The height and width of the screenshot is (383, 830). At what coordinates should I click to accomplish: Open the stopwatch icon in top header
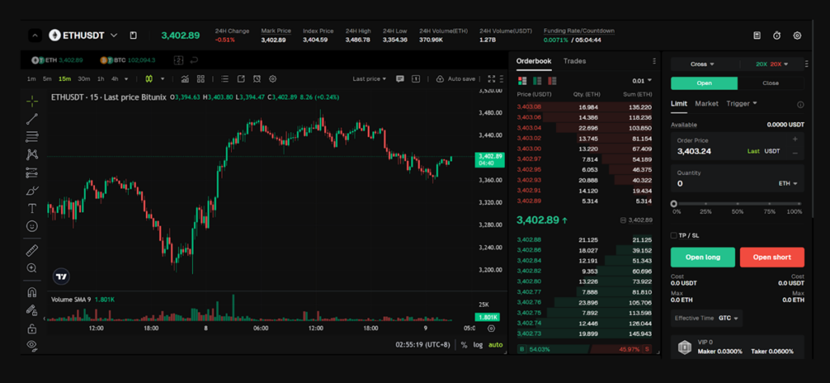coord(777,36)
